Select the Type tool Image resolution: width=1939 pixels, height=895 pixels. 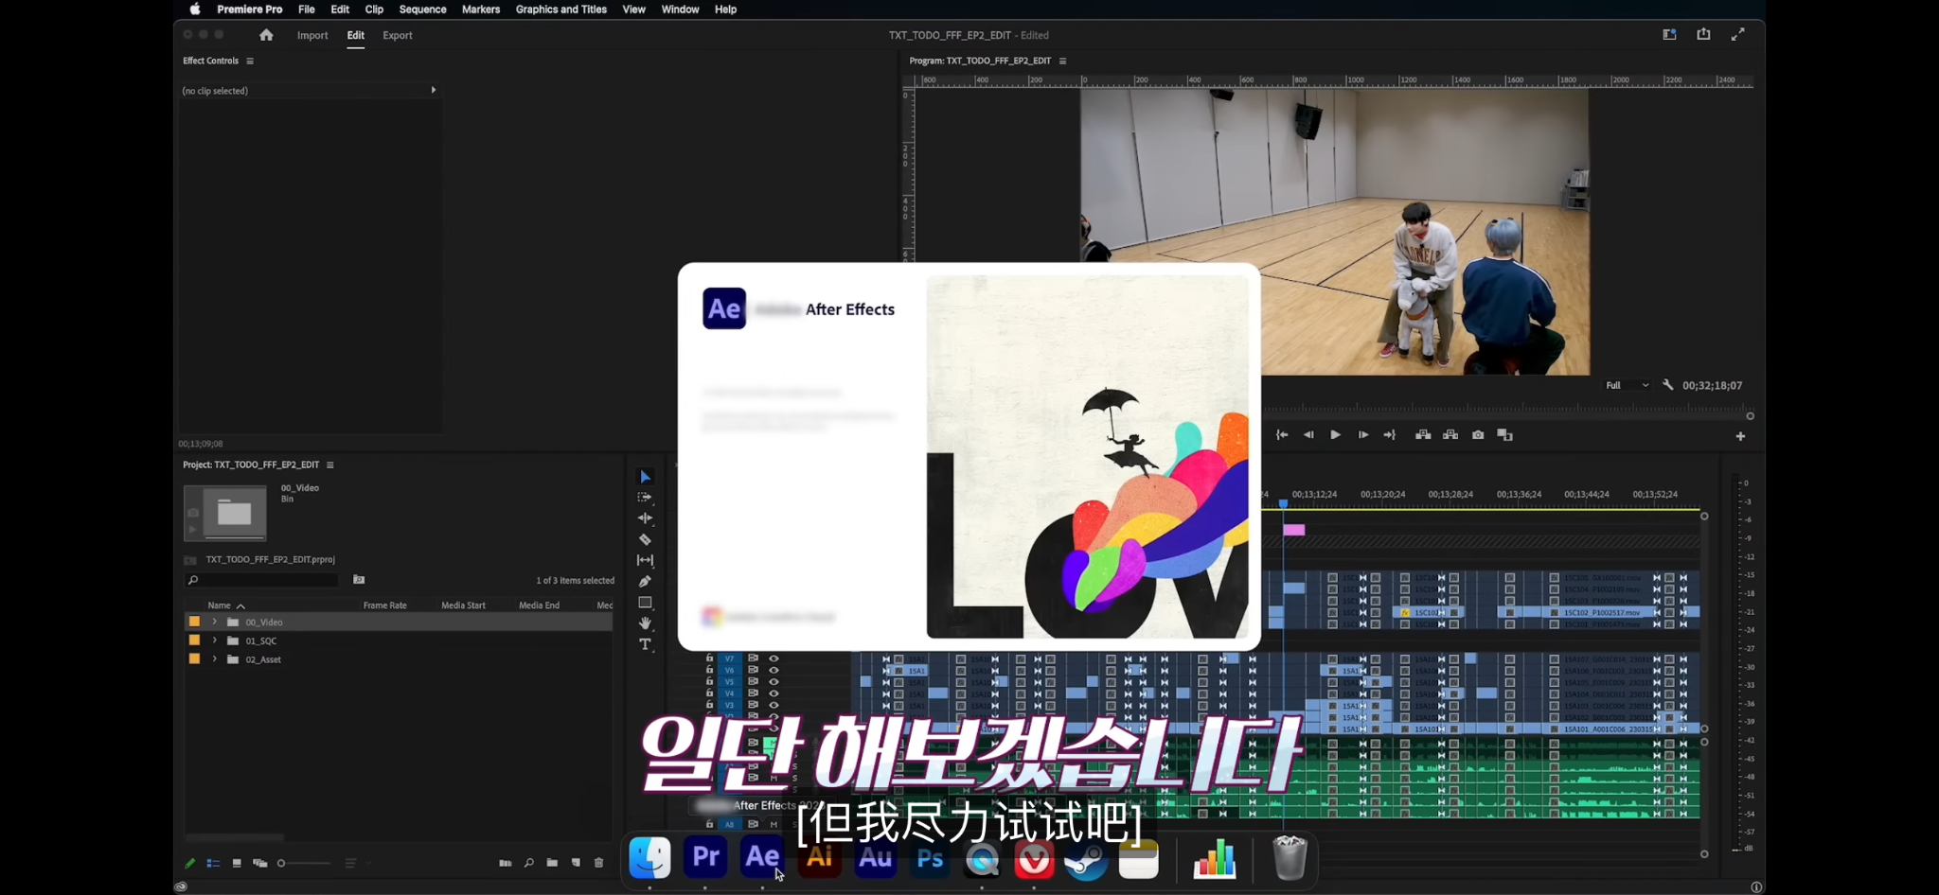(x=645, y=644)
